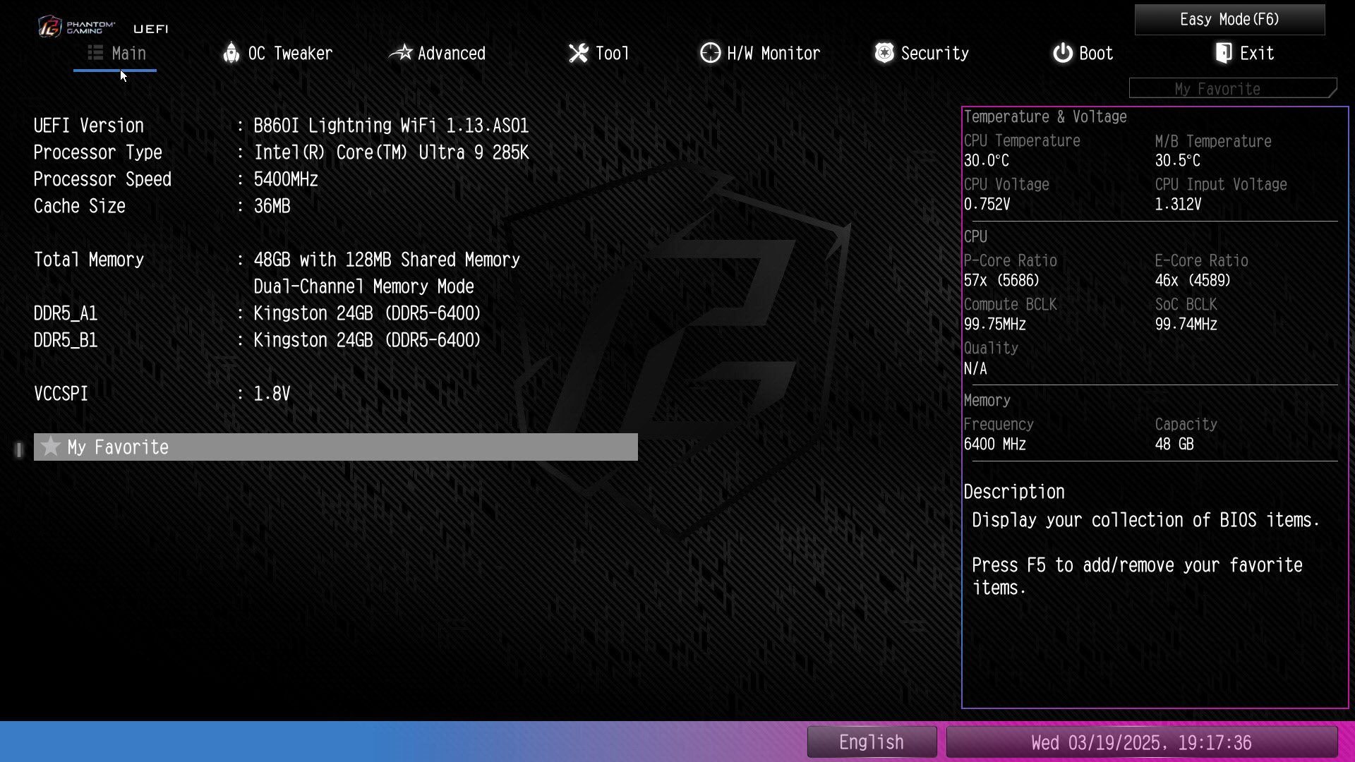
Task: Click Dual-Channel Memory Mode text
Action: [363, 287]
